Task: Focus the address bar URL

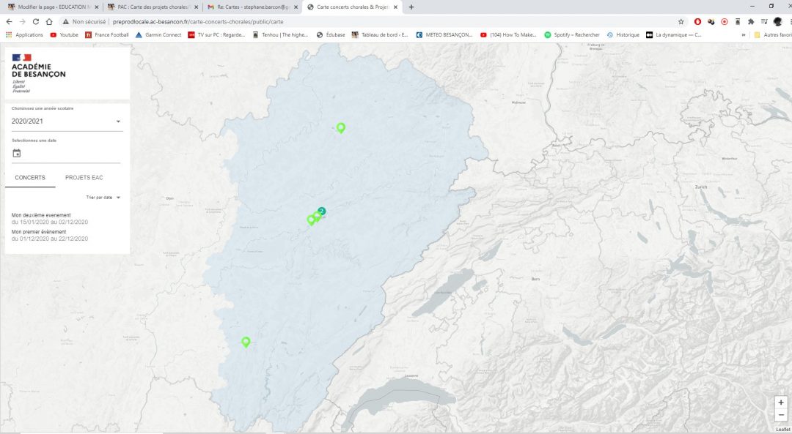Action: click(x=198, y=22)
